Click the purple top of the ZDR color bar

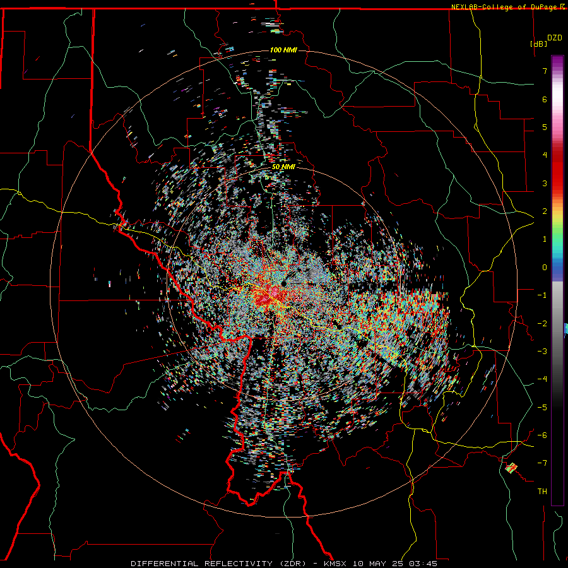coord(557,62)
